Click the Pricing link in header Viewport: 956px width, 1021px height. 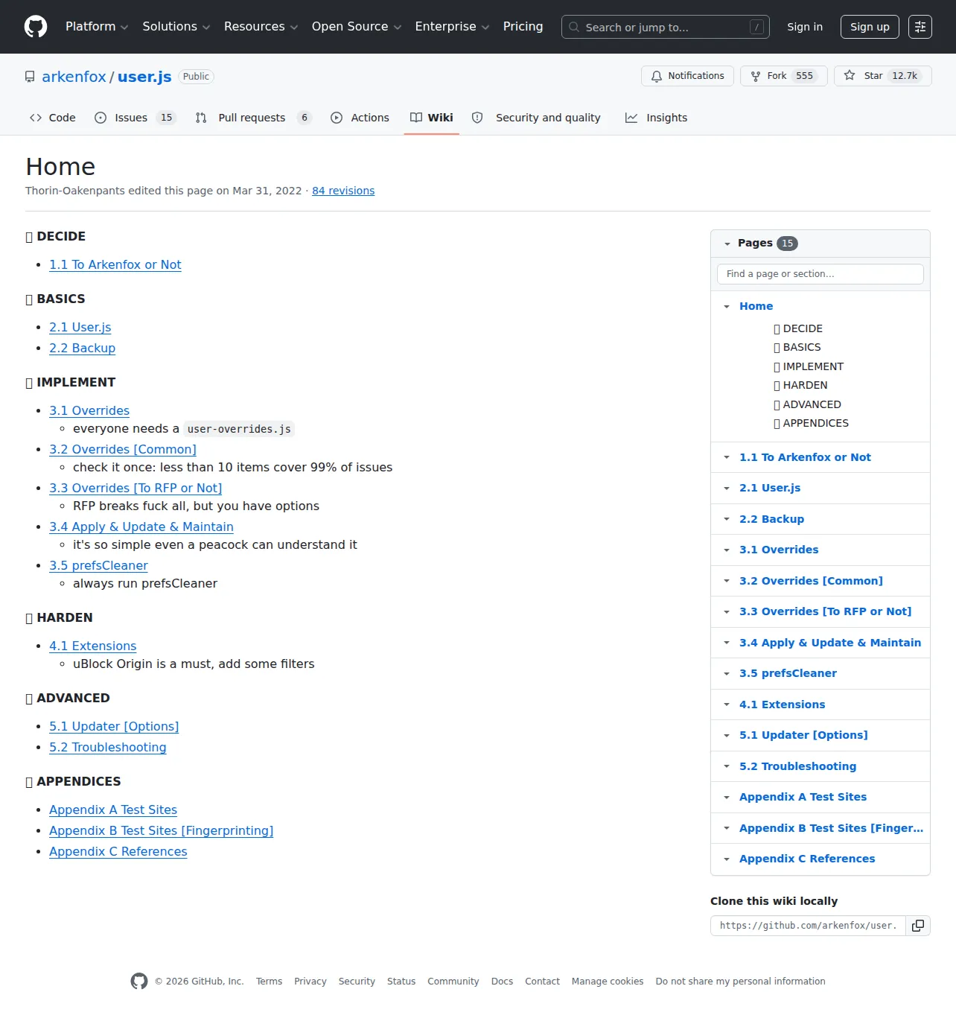523,27
